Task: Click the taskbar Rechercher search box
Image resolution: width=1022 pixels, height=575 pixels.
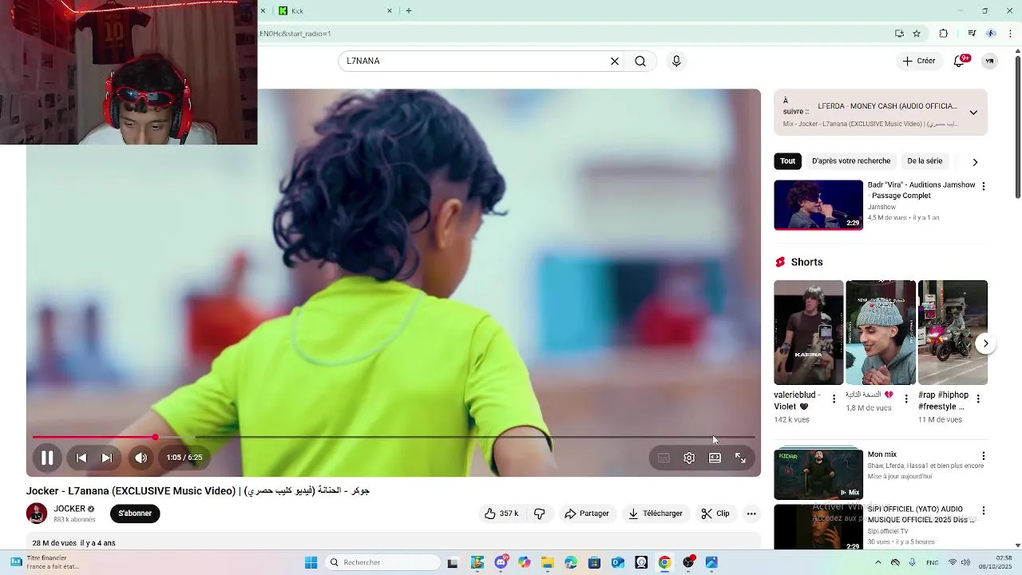Action: point(382,562)
